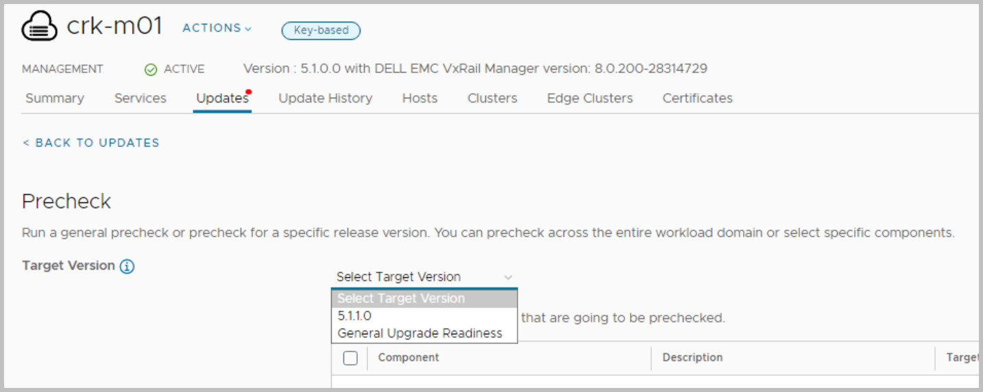Viewport: 983px width, 392px height.
Task: Switch to the Edge Clusters tab
Action: [590, 99]
